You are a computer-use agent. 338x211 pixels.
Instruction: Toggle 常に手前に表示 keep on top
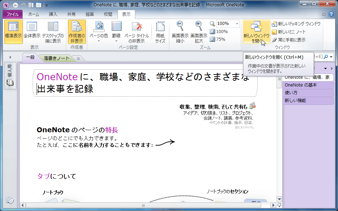pyautogui.click(x=289, y=40)
